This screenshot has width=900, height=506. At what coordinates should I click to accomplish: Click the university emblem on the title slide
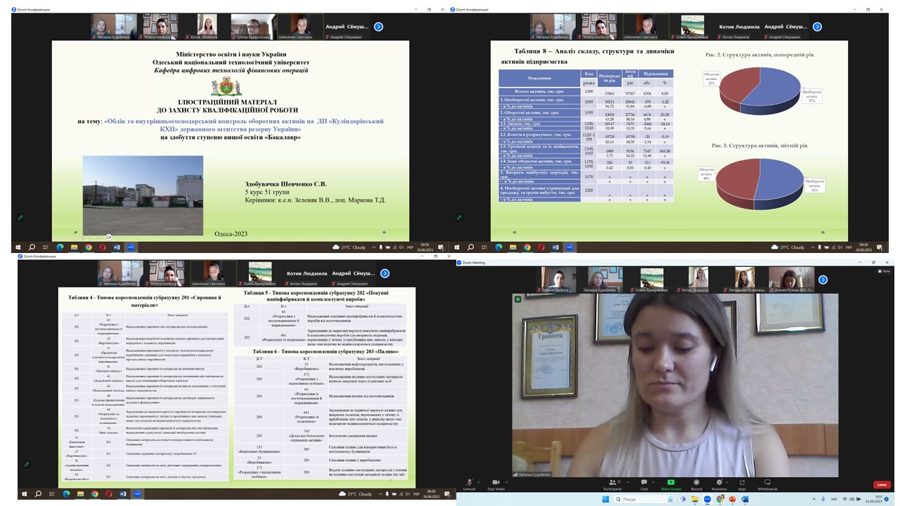(x=225, y=86)
